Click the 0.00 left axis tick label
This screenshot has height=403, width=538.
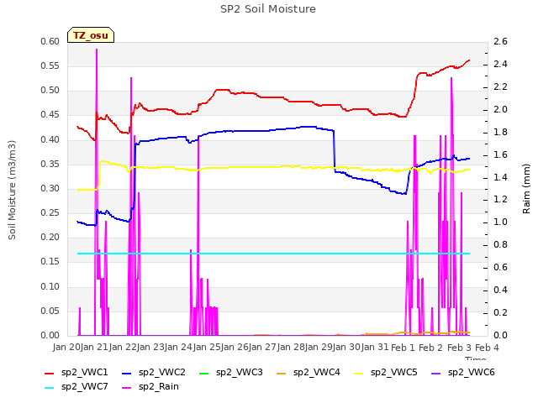click(50, 335)
